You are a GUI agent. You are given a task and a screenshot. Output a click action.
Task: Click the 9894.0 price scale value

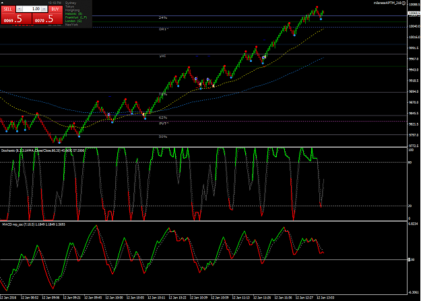tap(414, 91)
